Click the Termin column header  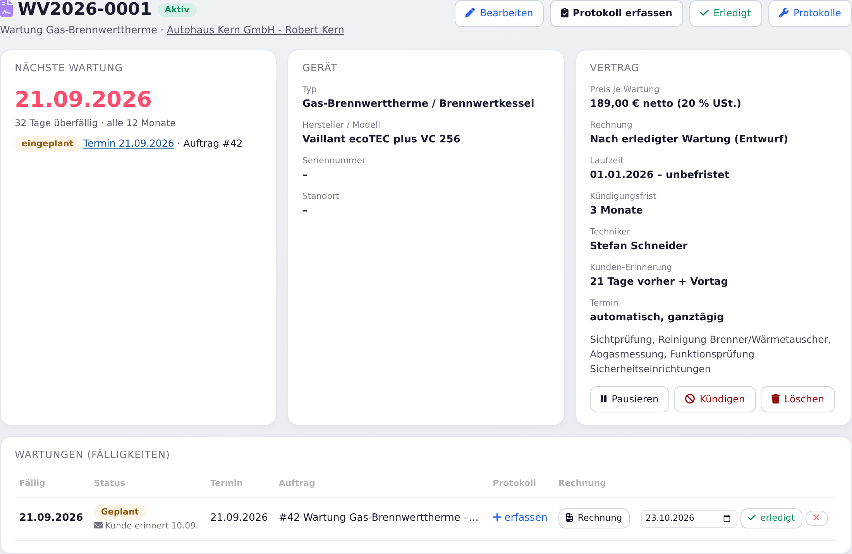click(x=226, y=483)
